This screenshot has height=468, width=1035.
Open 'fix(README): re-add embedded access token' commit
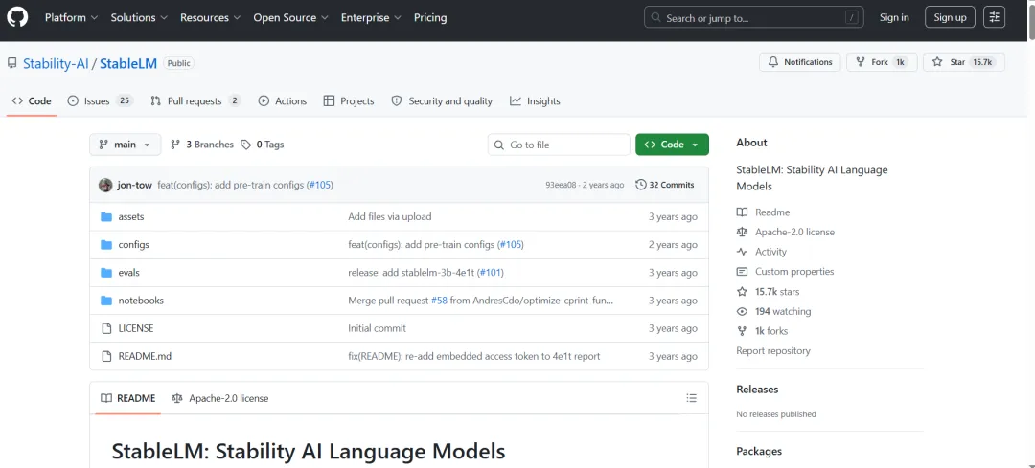point(474,356)
